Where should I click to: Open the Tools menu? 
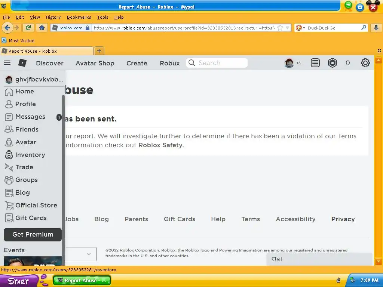point(102,17)
